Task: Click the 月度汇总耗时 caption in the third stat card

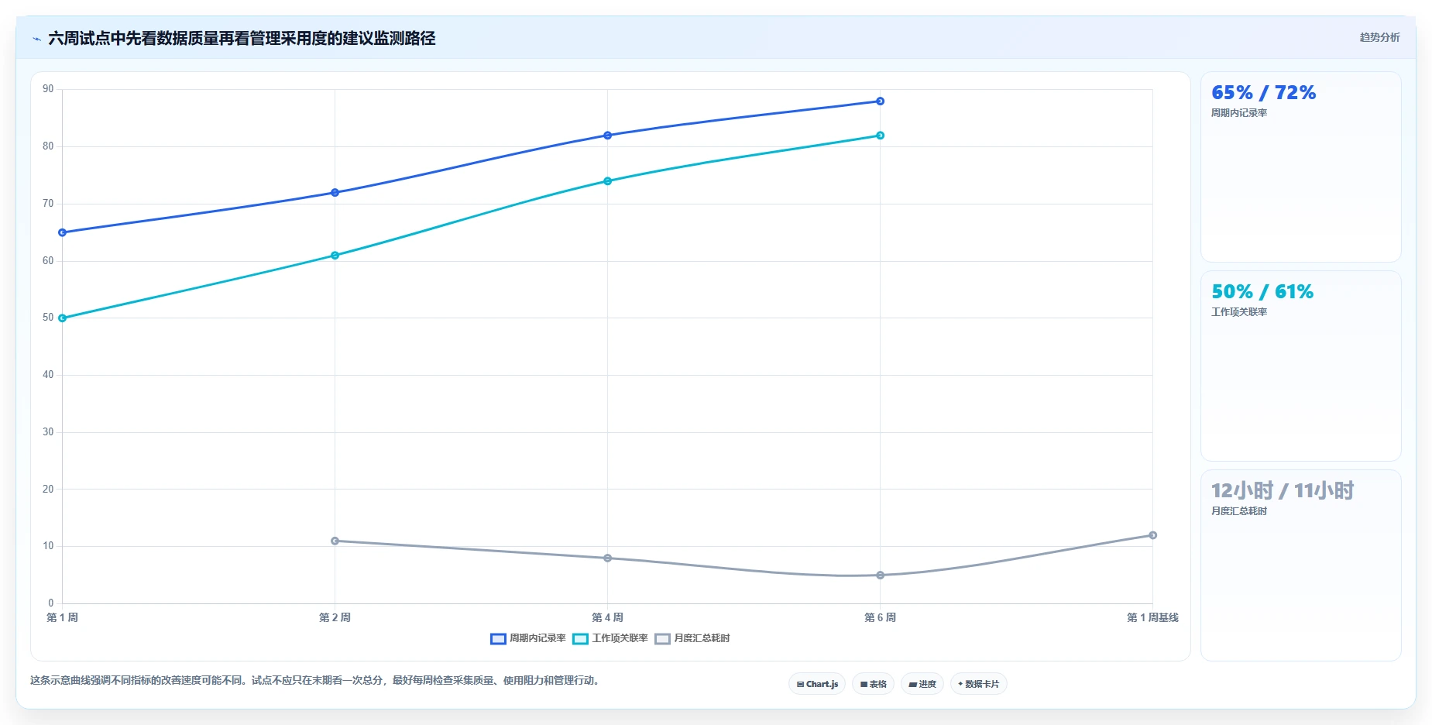Action: tap(1239, 511)
